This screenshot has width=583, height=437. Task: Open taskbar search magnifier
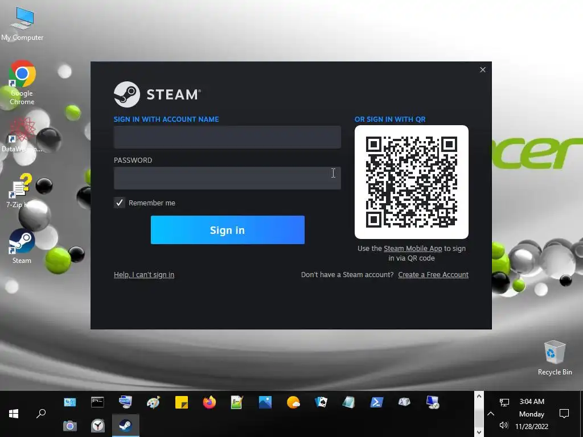41,414
